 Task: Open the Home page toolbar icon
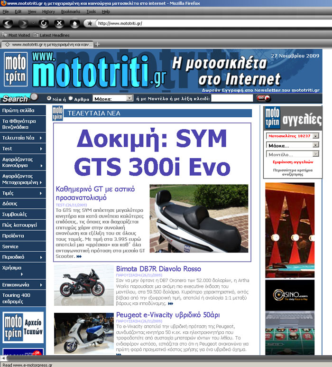75,23
